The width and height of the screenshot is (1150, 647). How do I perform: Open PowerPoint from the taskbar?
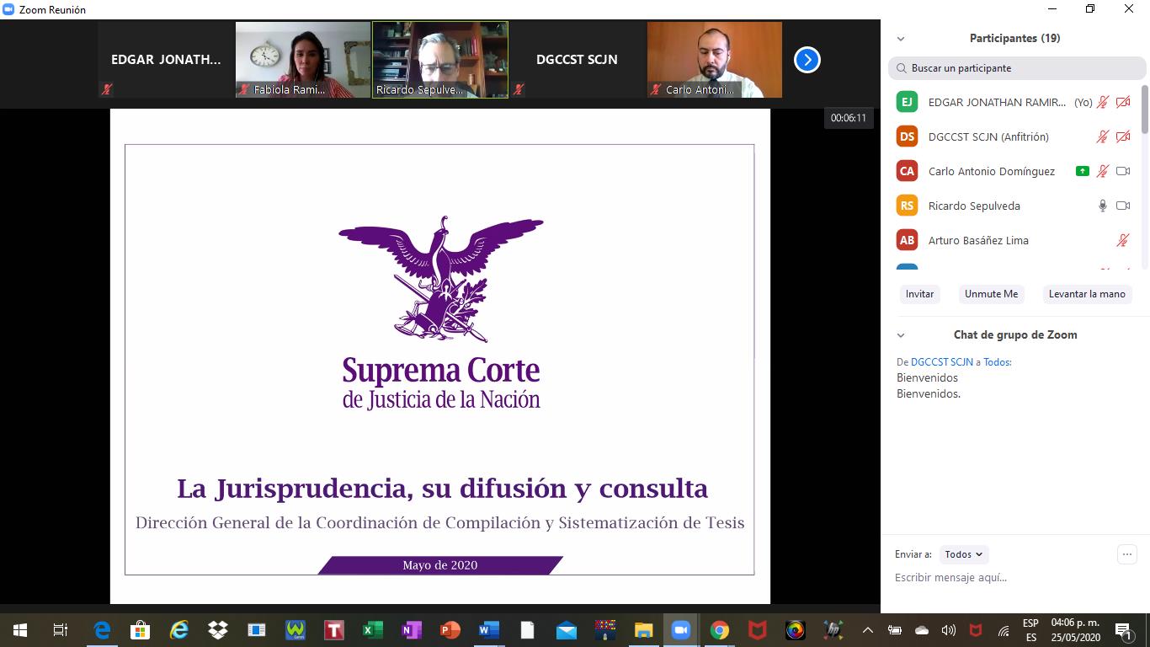tap(450, 630)
